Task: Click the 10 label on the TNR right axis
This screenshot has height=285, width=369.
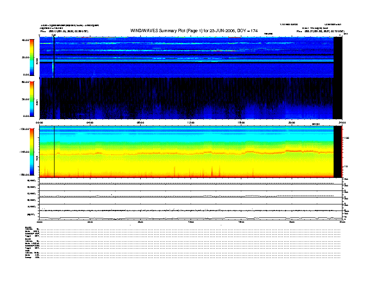Action: 346,166
